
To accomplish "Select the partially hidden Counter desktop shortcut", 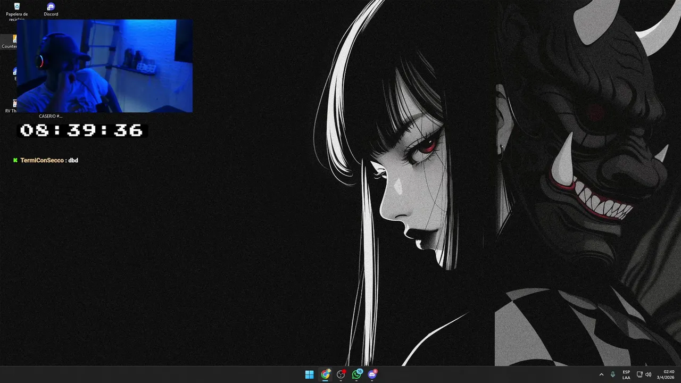I will 9,42.
